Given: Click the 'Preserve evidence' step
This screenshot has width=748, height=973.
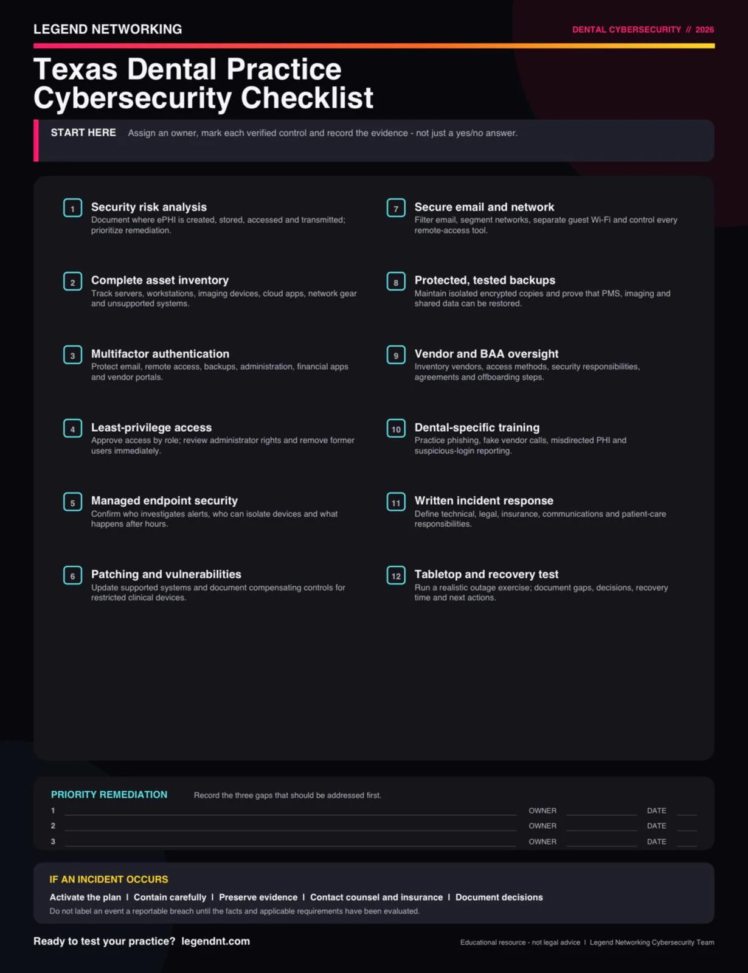Looking at the screenshot, I should 258,898.
